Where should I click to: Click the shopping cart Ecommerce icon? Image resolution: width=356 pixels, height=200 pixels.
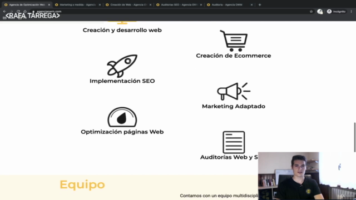(234, 41)
